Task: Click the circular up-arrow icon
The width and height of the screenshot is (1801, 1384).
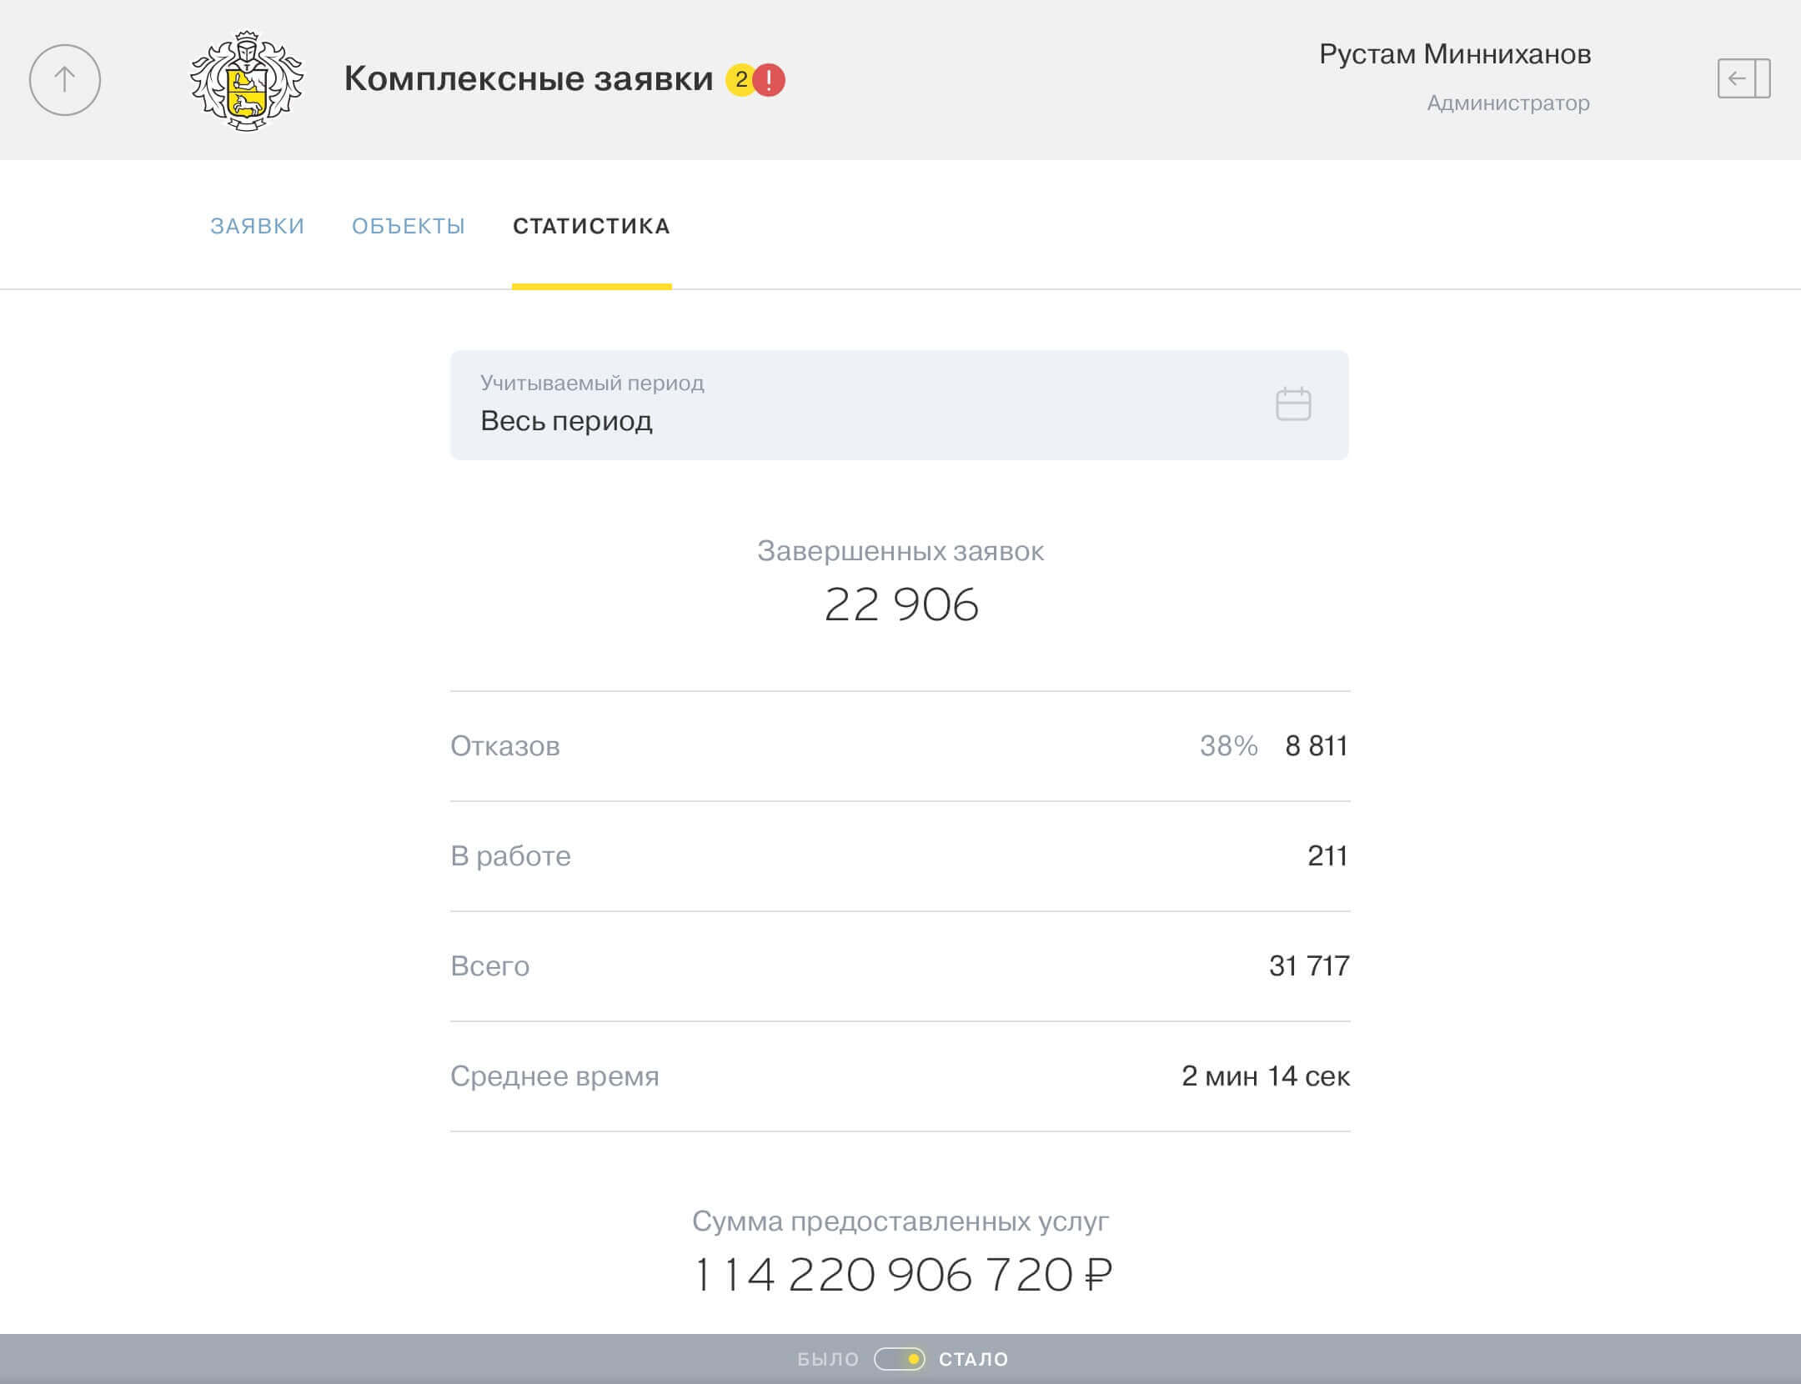Action: pos(65,80)
